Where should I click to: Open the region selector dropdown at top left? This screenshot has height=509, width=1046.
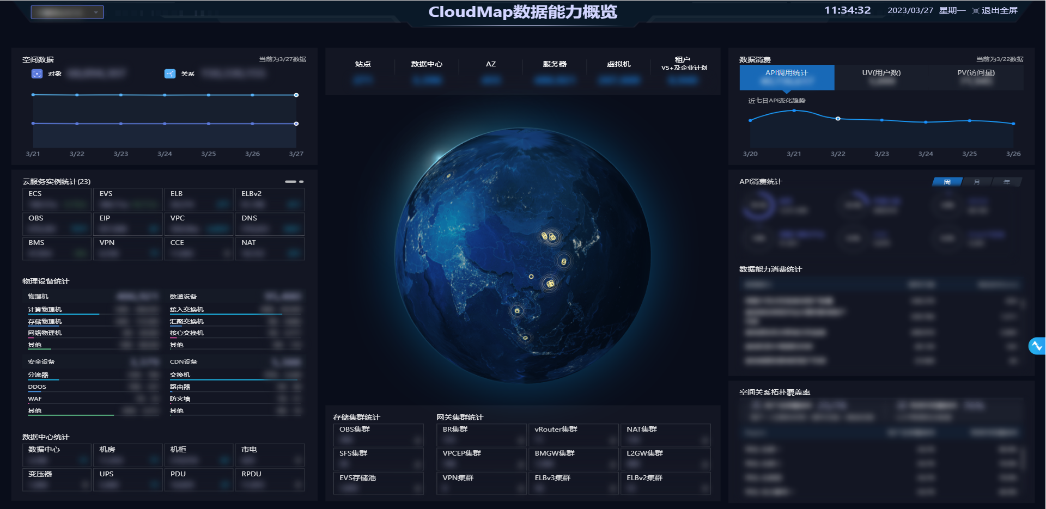coord(67,11)
